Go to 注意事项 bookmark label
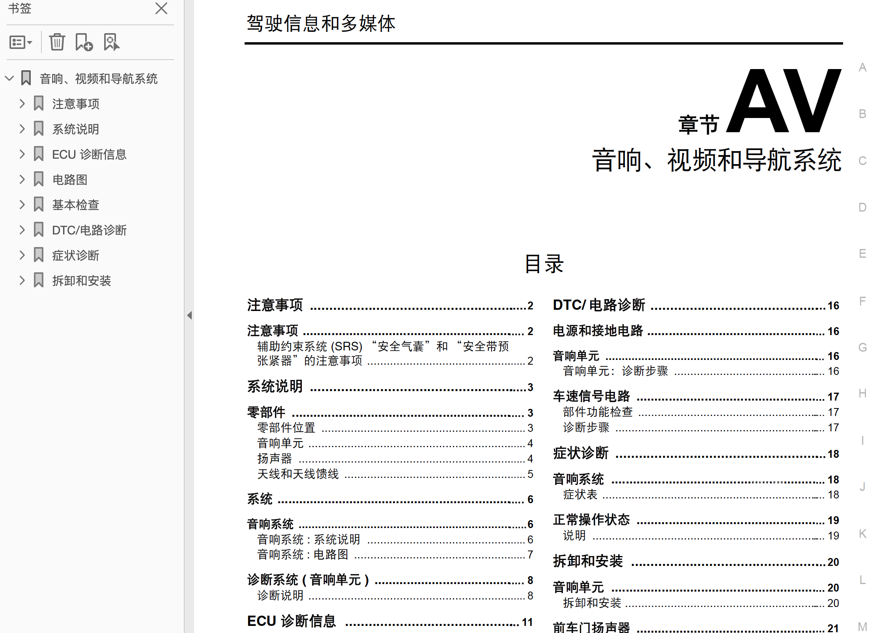This screenshot has height=633, width=879. pos(76,104)
